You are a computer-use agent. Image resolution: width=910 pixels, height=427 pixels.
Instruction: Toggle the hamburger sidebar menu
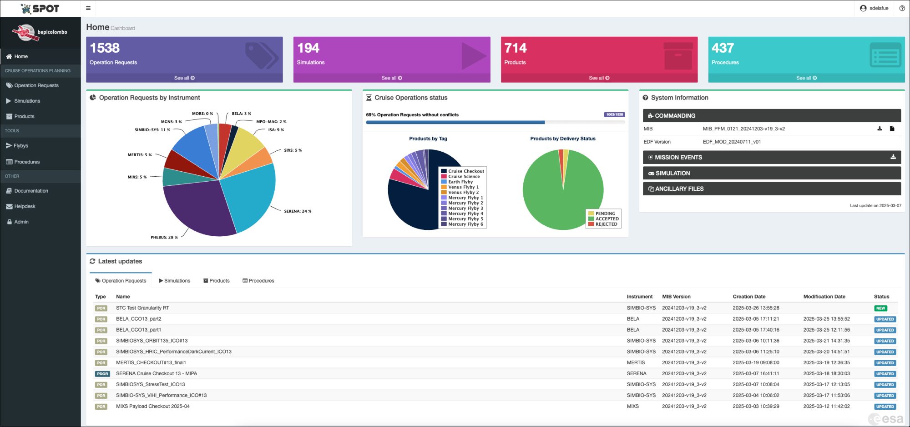coord(88,8)
